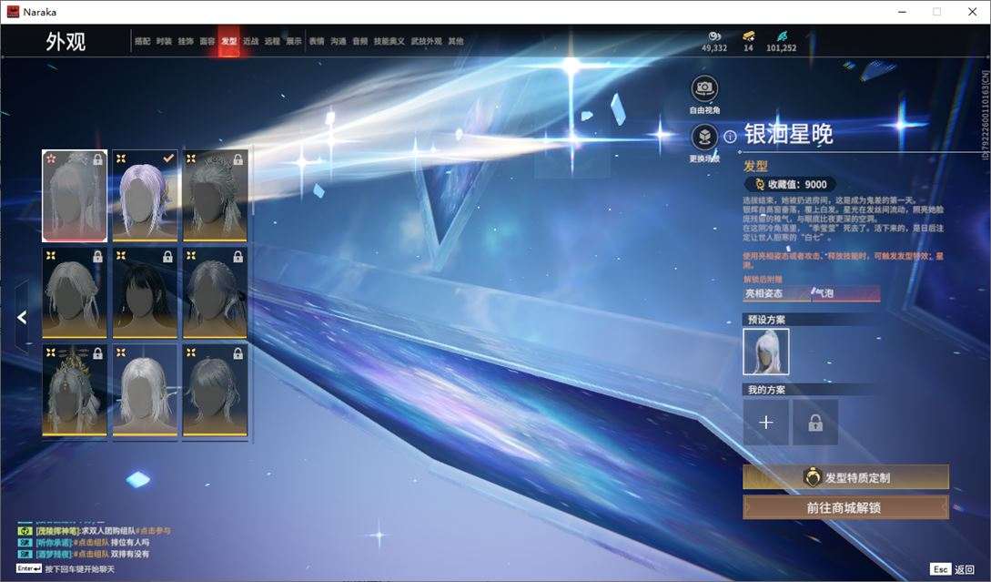Open the 武技外观 tab
This screenshot has height=582, width=991.
[426, 41]
